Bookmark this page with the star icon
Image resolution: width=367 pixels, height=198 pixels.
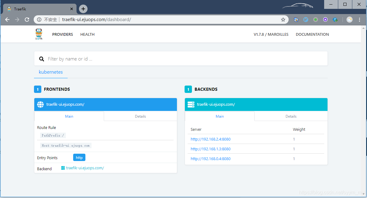click(x=283, y=20)
